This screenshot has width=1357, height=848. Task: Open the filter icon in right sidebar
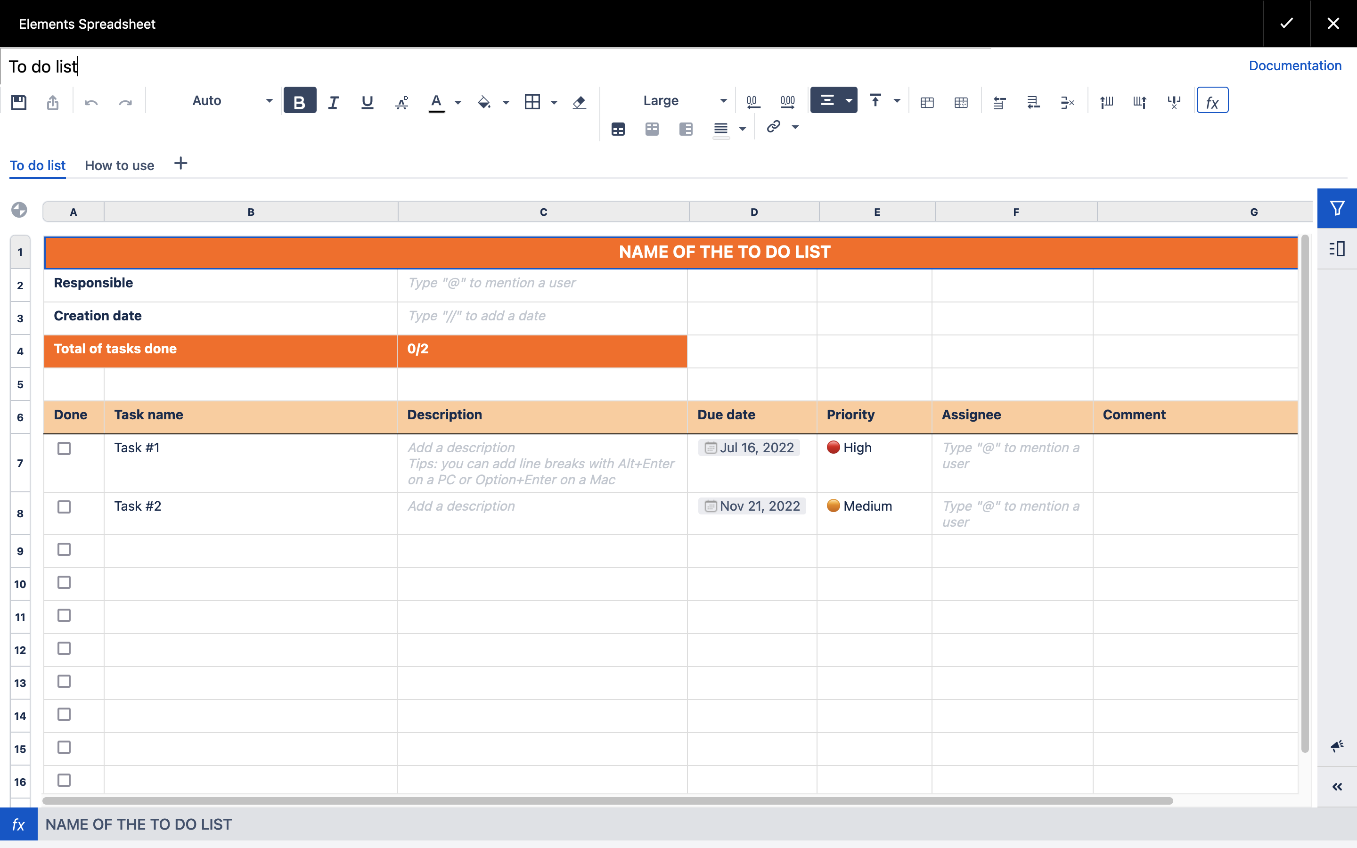pos(1337,207)
